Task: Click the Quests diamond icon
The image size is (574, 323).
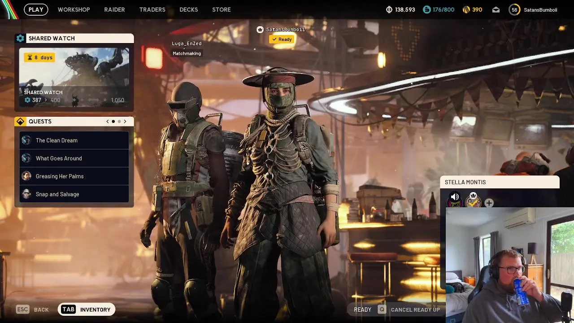Action: pyautogui.click(x=20, y=122)
